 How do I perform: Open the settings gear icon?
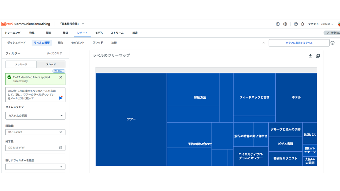285,24
